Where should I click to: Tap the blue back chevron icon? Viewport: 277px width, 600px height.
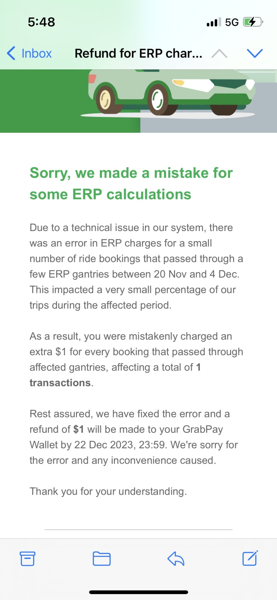(10, 53)
